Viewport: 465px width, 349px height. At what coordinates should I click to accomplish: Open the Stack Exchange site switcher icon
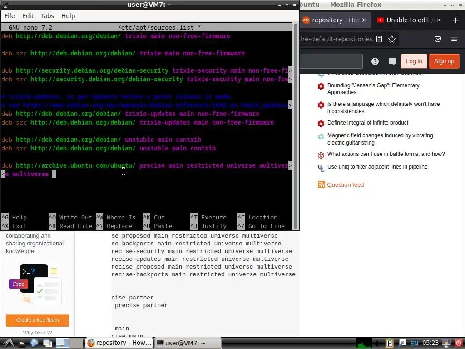(392, 61)
